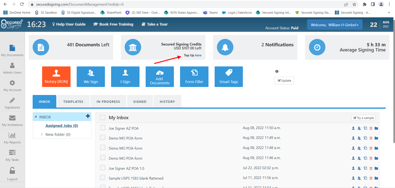Open My Reports in the sidebar
The height and width of the screenshot is (188, 395).
[12, 138]
